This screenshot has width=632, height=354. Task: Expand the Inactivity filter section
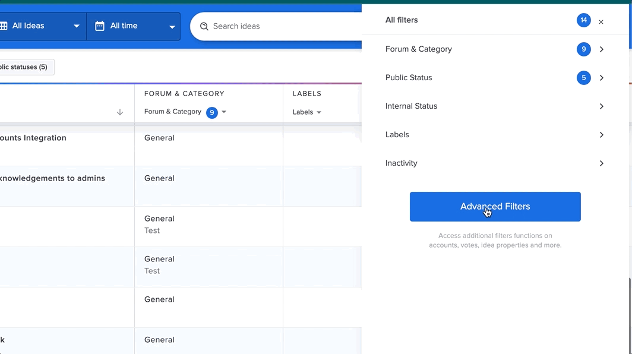pyautogui.click(x=601, y=163)
